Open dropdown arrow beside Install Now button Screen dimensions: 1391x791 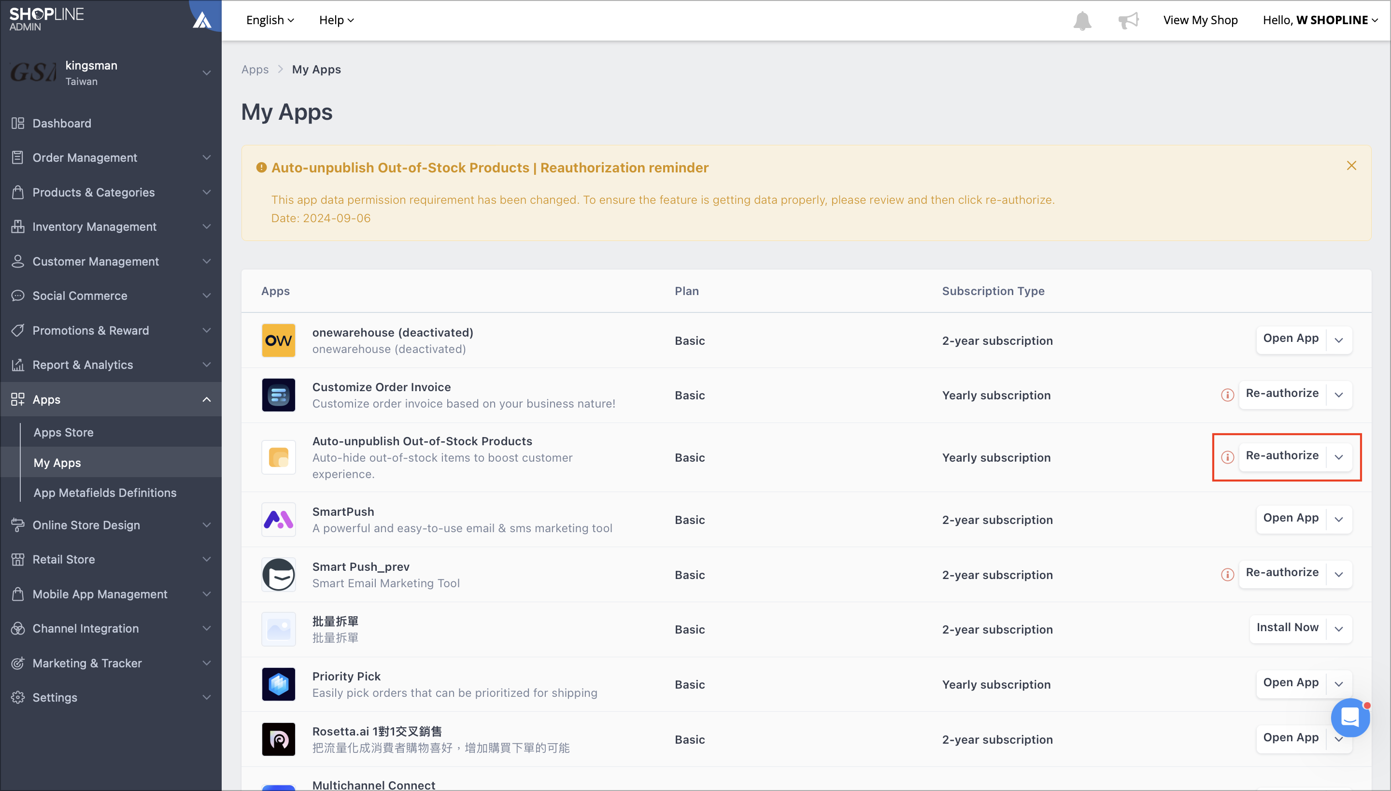click(x=1339, y=629)
